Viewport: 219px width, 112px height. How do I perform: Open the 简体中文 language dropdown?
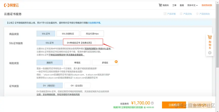pos(192,5)
